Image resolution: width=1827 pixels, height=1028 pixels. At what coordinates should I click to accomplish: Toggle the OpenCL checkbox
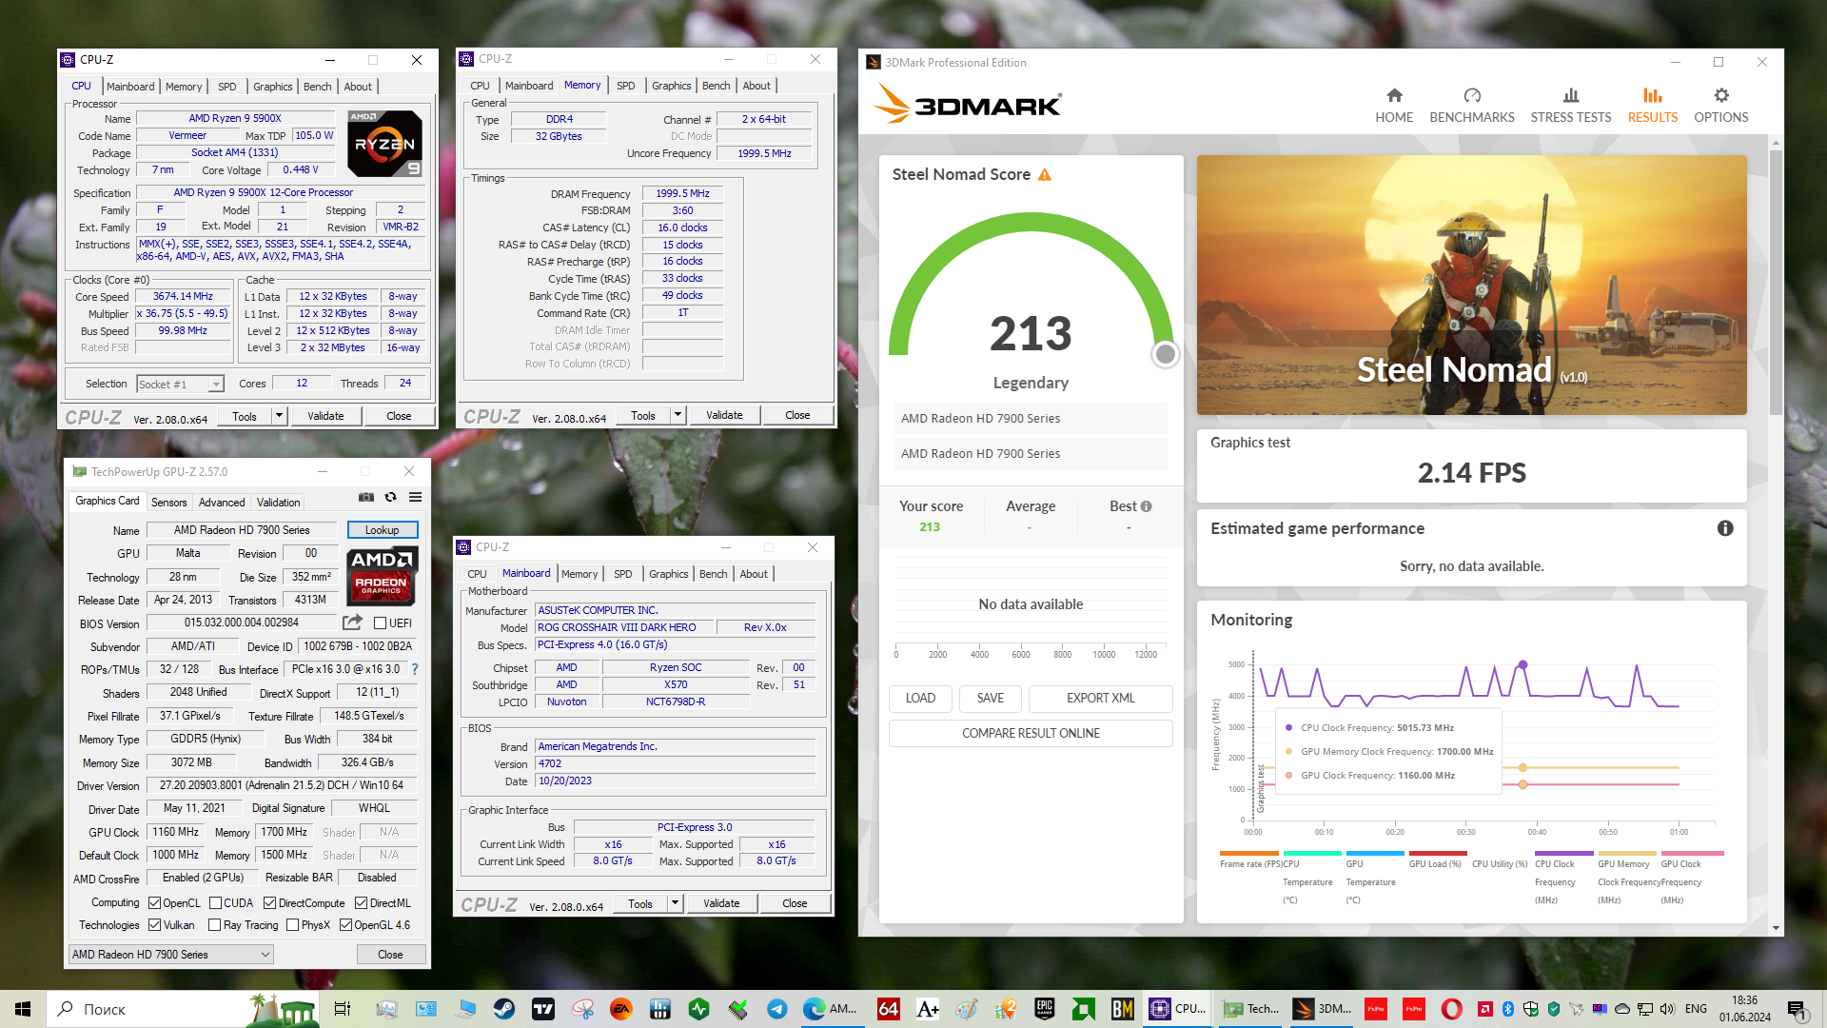coord(155,903)
